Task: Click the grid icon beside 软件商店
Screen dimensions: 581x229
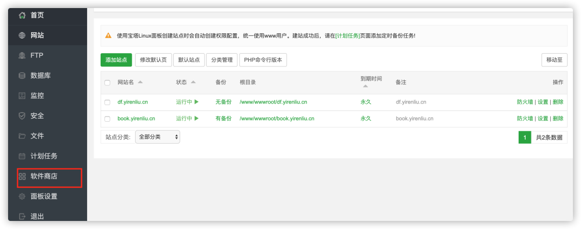Action: pos(22,176)
